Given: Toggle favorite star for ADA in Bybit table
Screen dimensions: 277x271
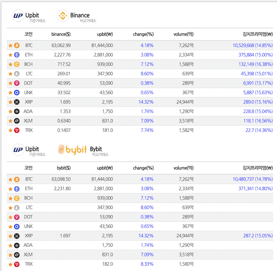Looking at the screenshot, I should (10, 245).
